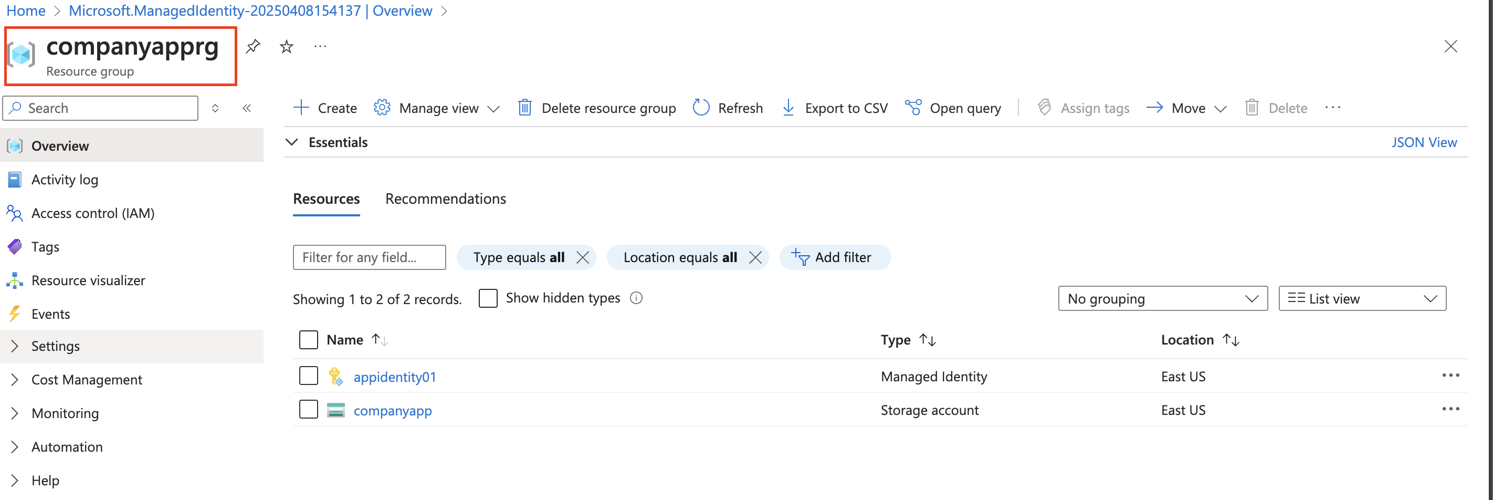Image resolution: width=1493 pixels, height=500 pixels.
Task: Open the appidentity01 resource link
Action: pos(395,377)
